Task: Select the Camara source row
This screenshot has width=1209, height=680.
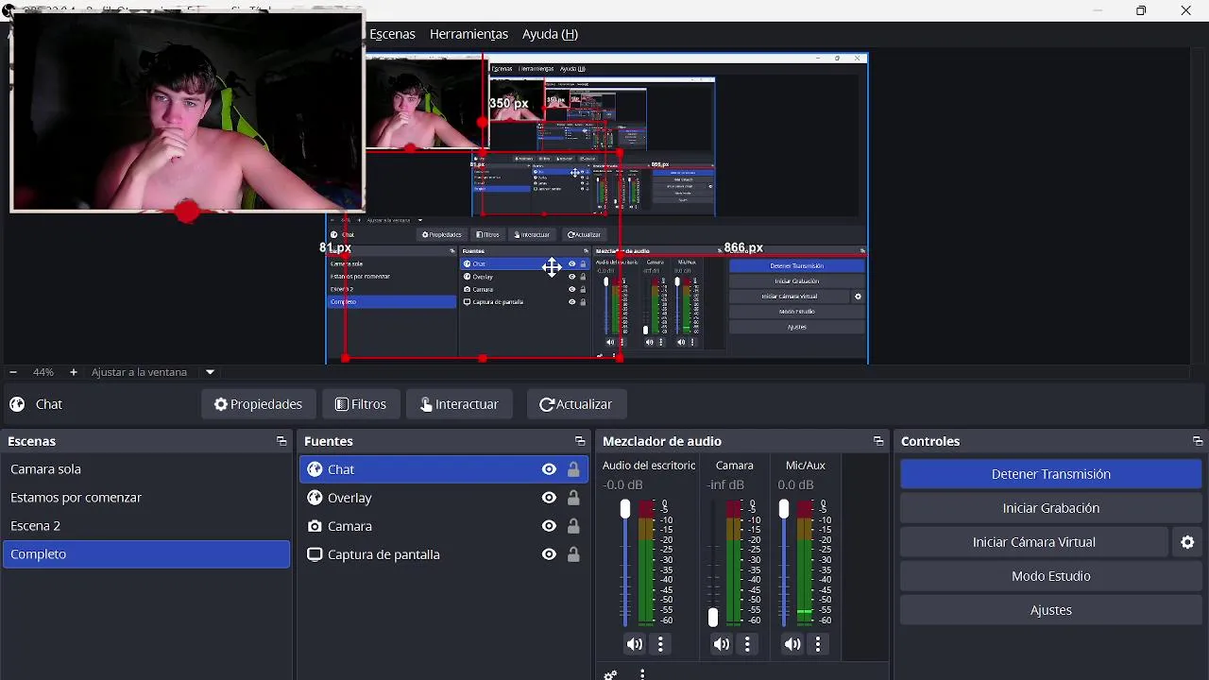Action: point(444,526)
